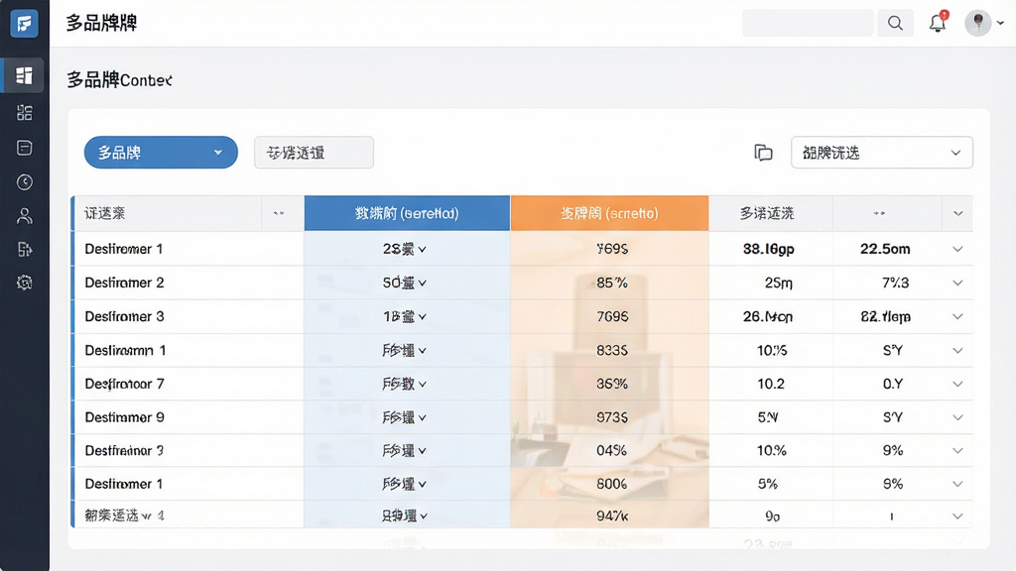Click into the top search field

click(808, 24)
